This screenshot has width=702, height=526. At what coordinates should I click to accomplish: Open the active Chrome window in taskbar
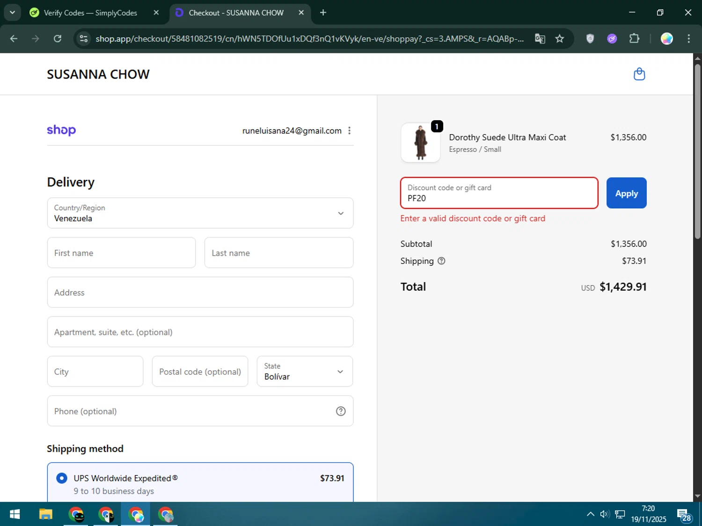point(136,514)
